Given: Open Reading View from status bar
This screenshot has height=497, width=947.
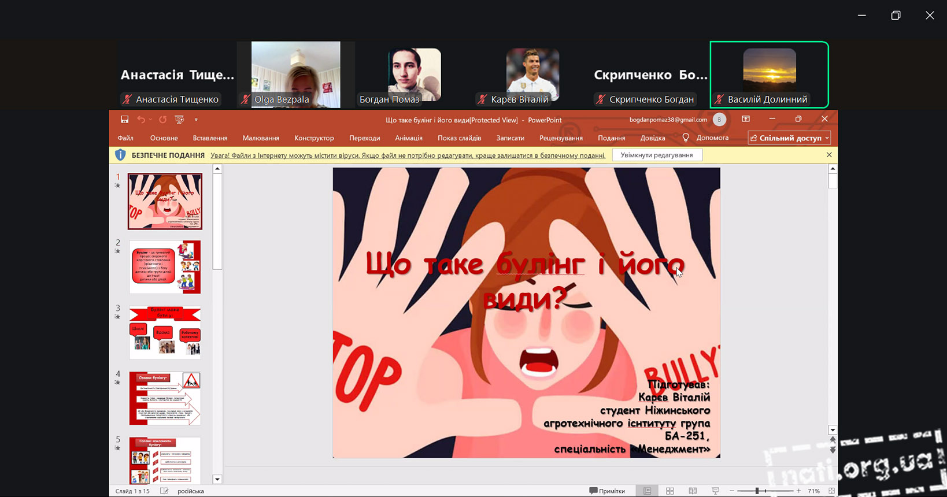Looking at the screenshot, I should [693, 491].
